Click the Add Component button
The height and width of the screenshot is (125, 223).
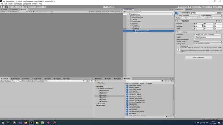tap(199, 57)
